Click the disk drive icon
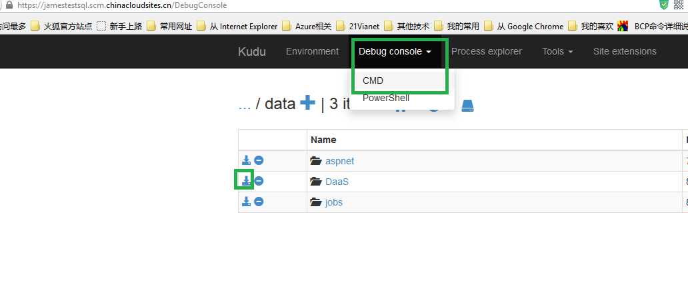Screen dimensions: 688x292 (x=468, y=106)
